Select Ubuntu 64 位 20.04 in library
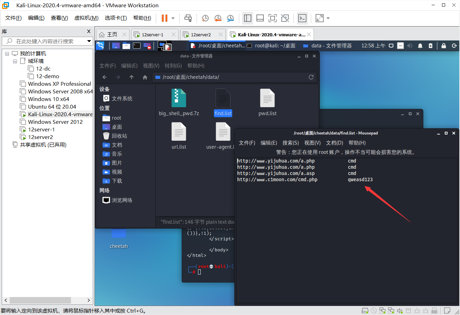Viewport: 460px width, 315px height. 52,106
